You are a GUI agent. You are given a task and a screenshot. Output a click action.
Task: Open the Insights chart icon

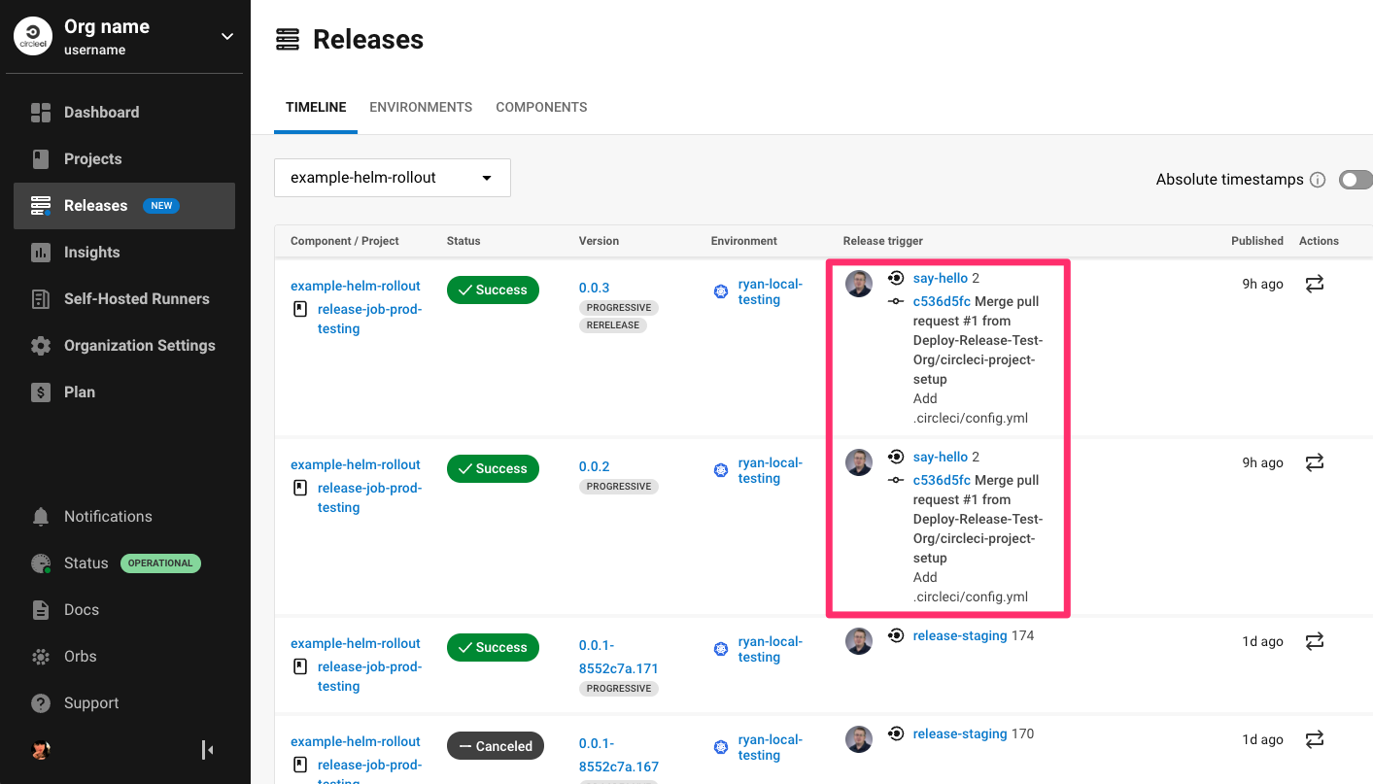(x=41, y=253)
